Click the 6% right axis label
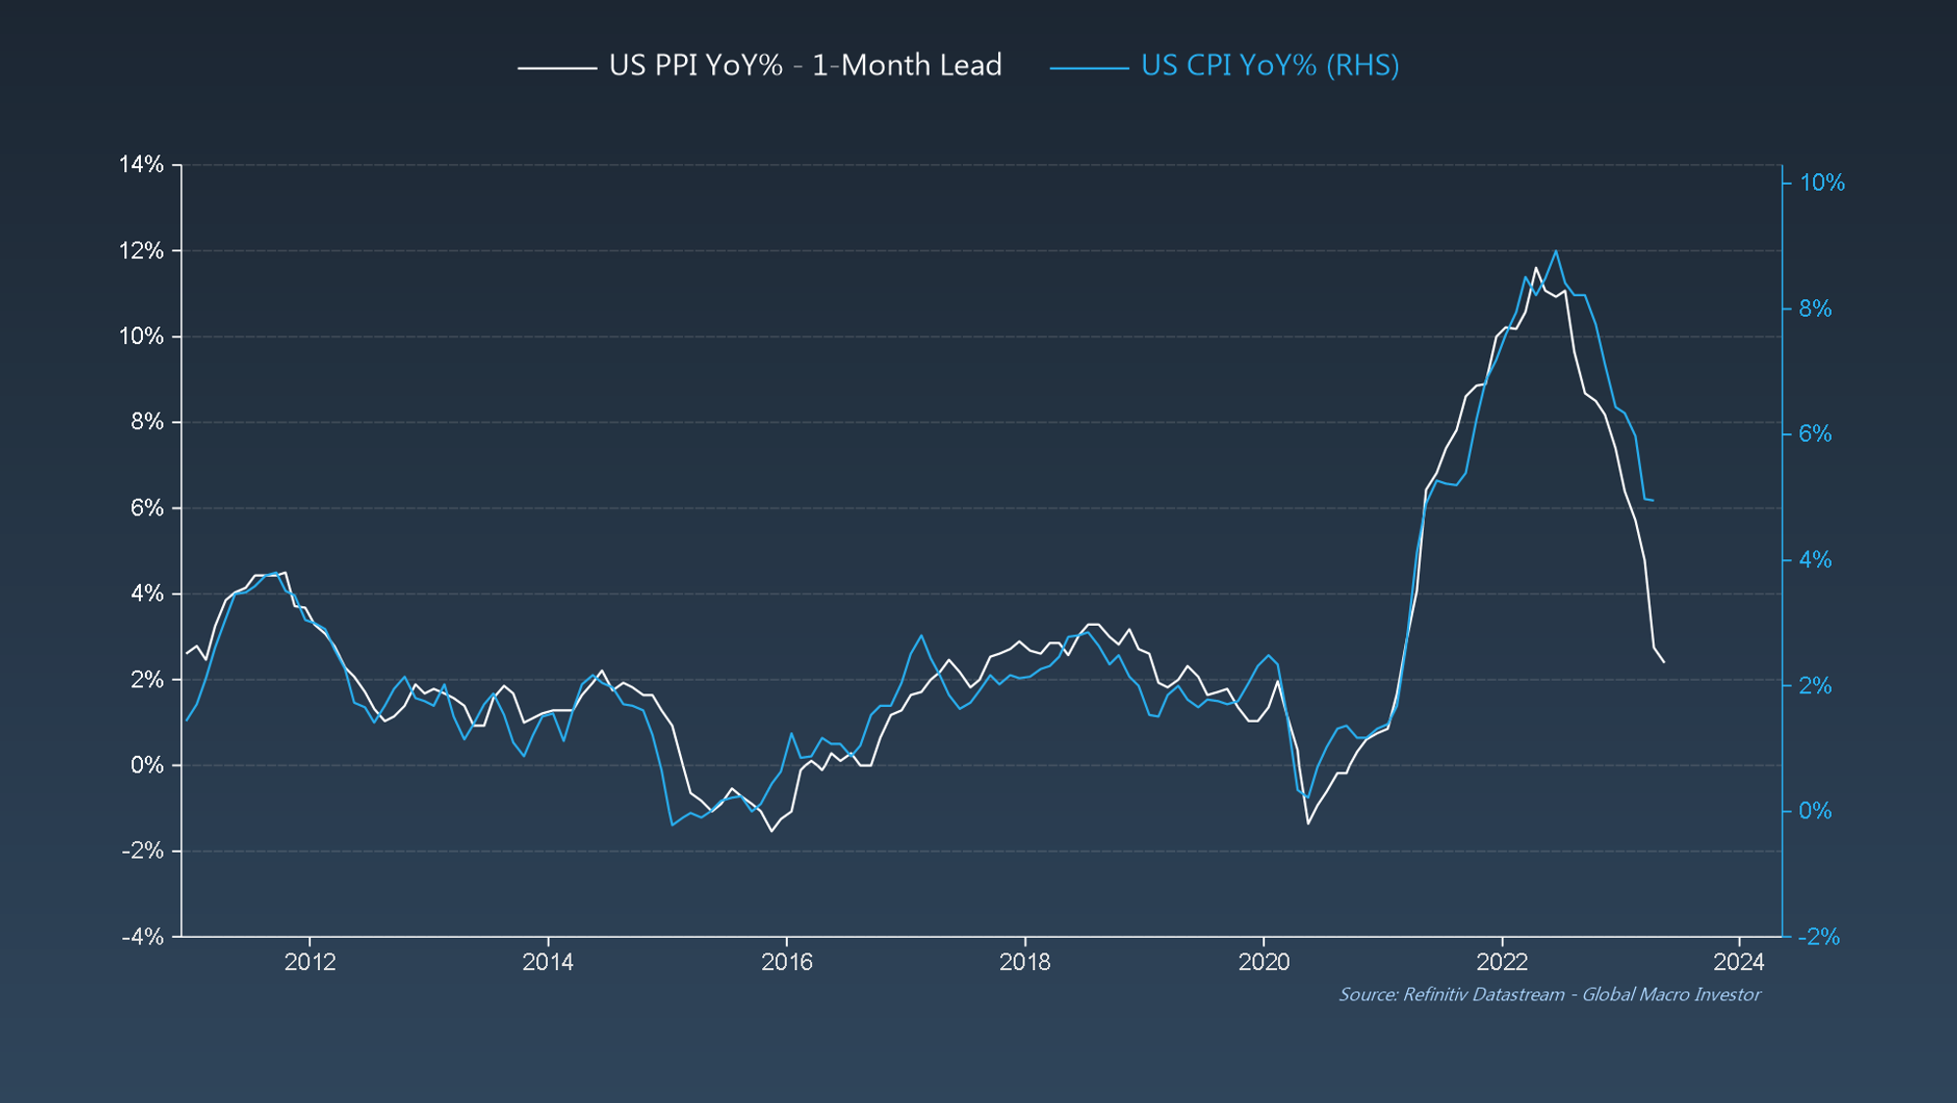 tap(1815, 434)
